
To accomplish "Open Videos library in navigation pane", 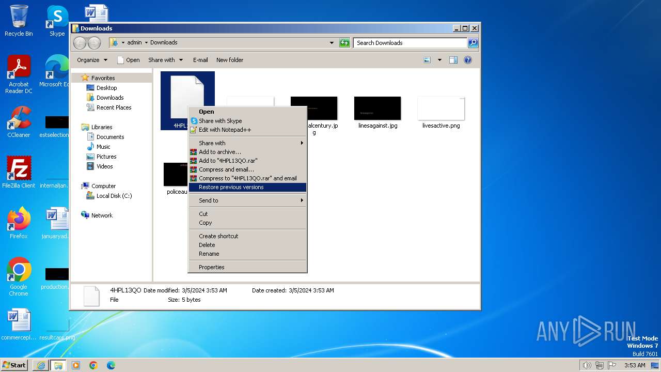I will 104,166.
